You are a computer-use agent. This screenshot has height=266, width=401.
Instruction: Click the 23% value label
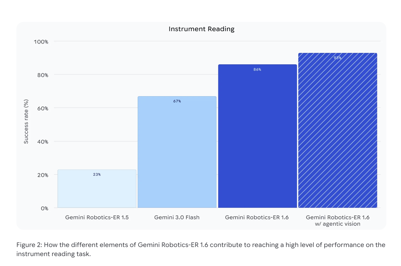point(97,175)
